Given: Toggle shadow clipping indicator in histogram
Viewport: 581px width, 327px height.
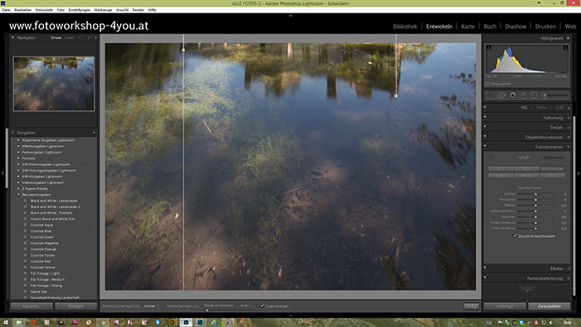Looking at the screenshot, I should pyautogui.click(x=489, y=48).
